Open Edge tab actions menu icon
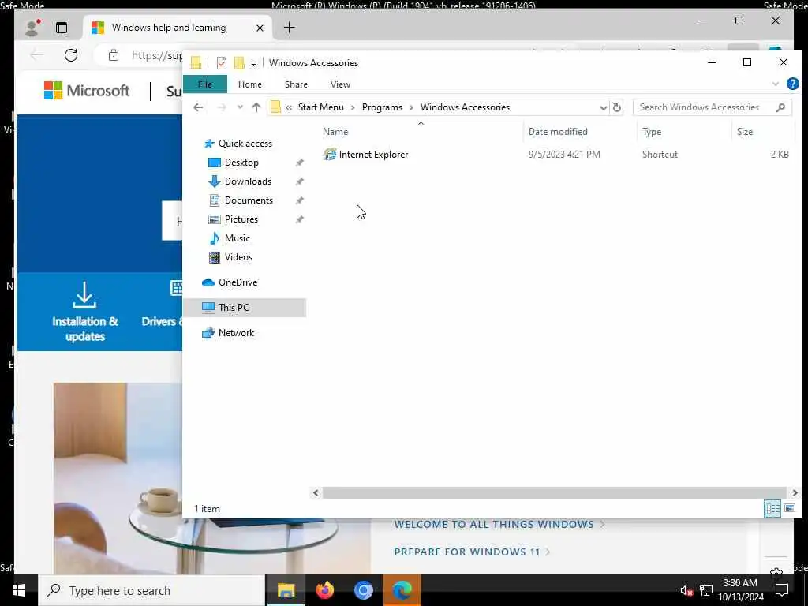This screenshot has height=606, width=808. pyautogui.click(x=62, y=28)
